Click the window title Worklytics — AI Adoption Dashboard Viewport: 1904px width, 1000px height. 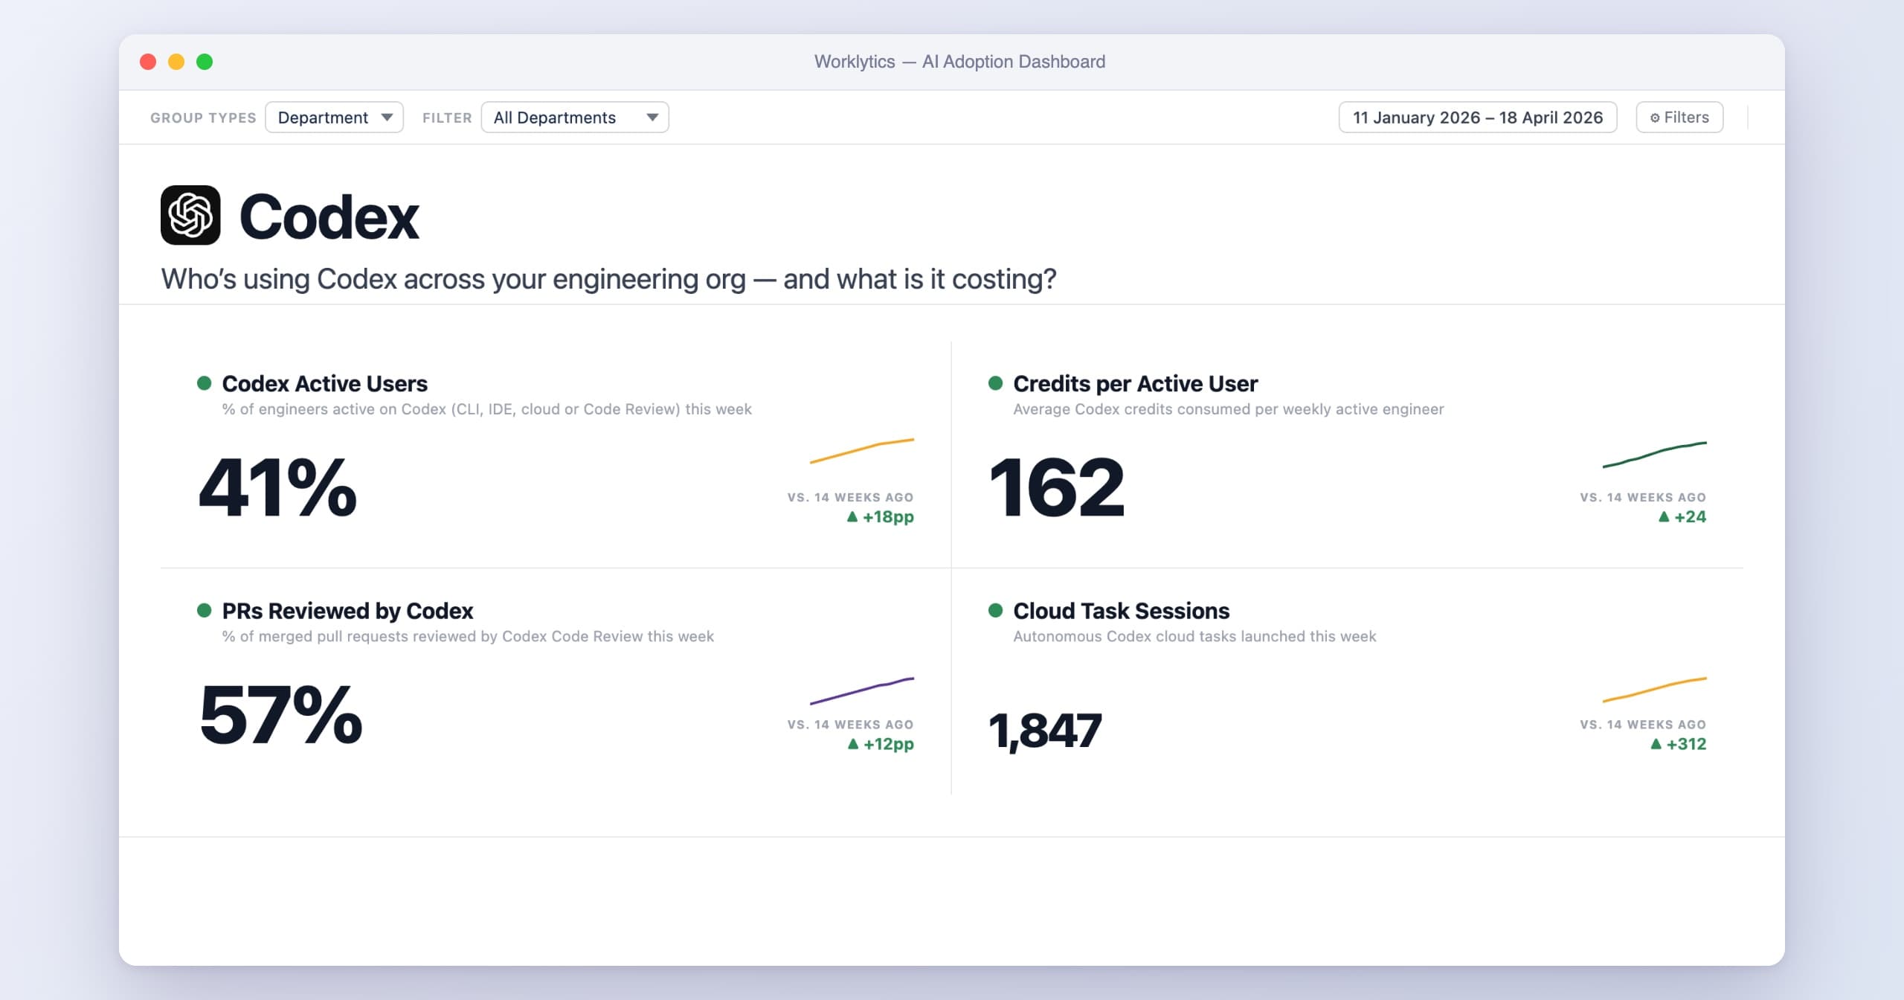[x=959, y=62]
